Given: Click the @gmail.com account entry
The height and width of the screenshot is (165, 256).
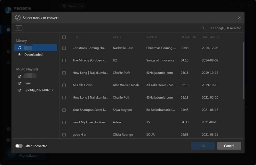Looking at the screenshot, I should (x=25, y=154).
